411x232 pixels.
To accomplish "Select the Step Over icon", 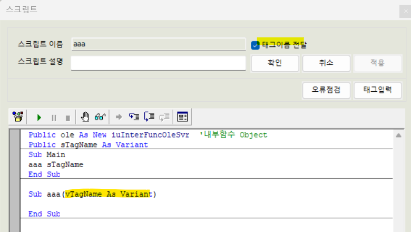I will coord(149,117).
